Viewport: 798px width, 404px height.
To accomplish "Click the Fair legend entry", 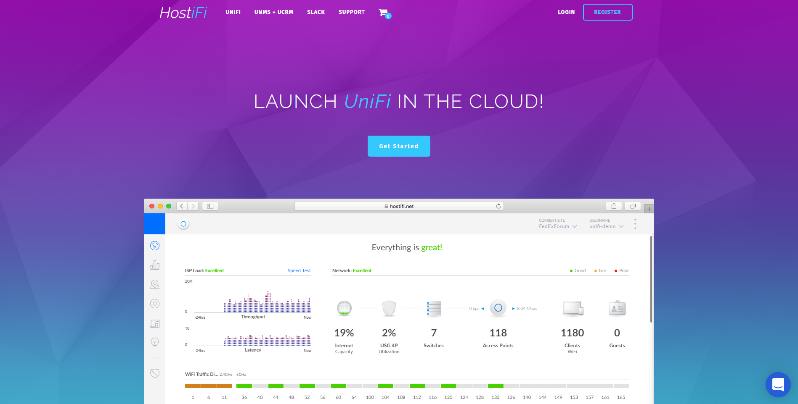I will pyautogui.click(x=600, y=270).
